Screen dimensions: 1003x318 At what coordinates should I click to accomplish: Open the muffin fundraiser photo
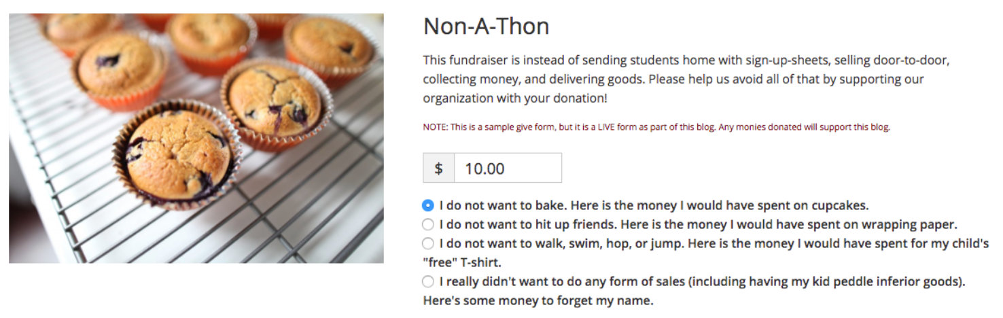(x=196, y=138)
